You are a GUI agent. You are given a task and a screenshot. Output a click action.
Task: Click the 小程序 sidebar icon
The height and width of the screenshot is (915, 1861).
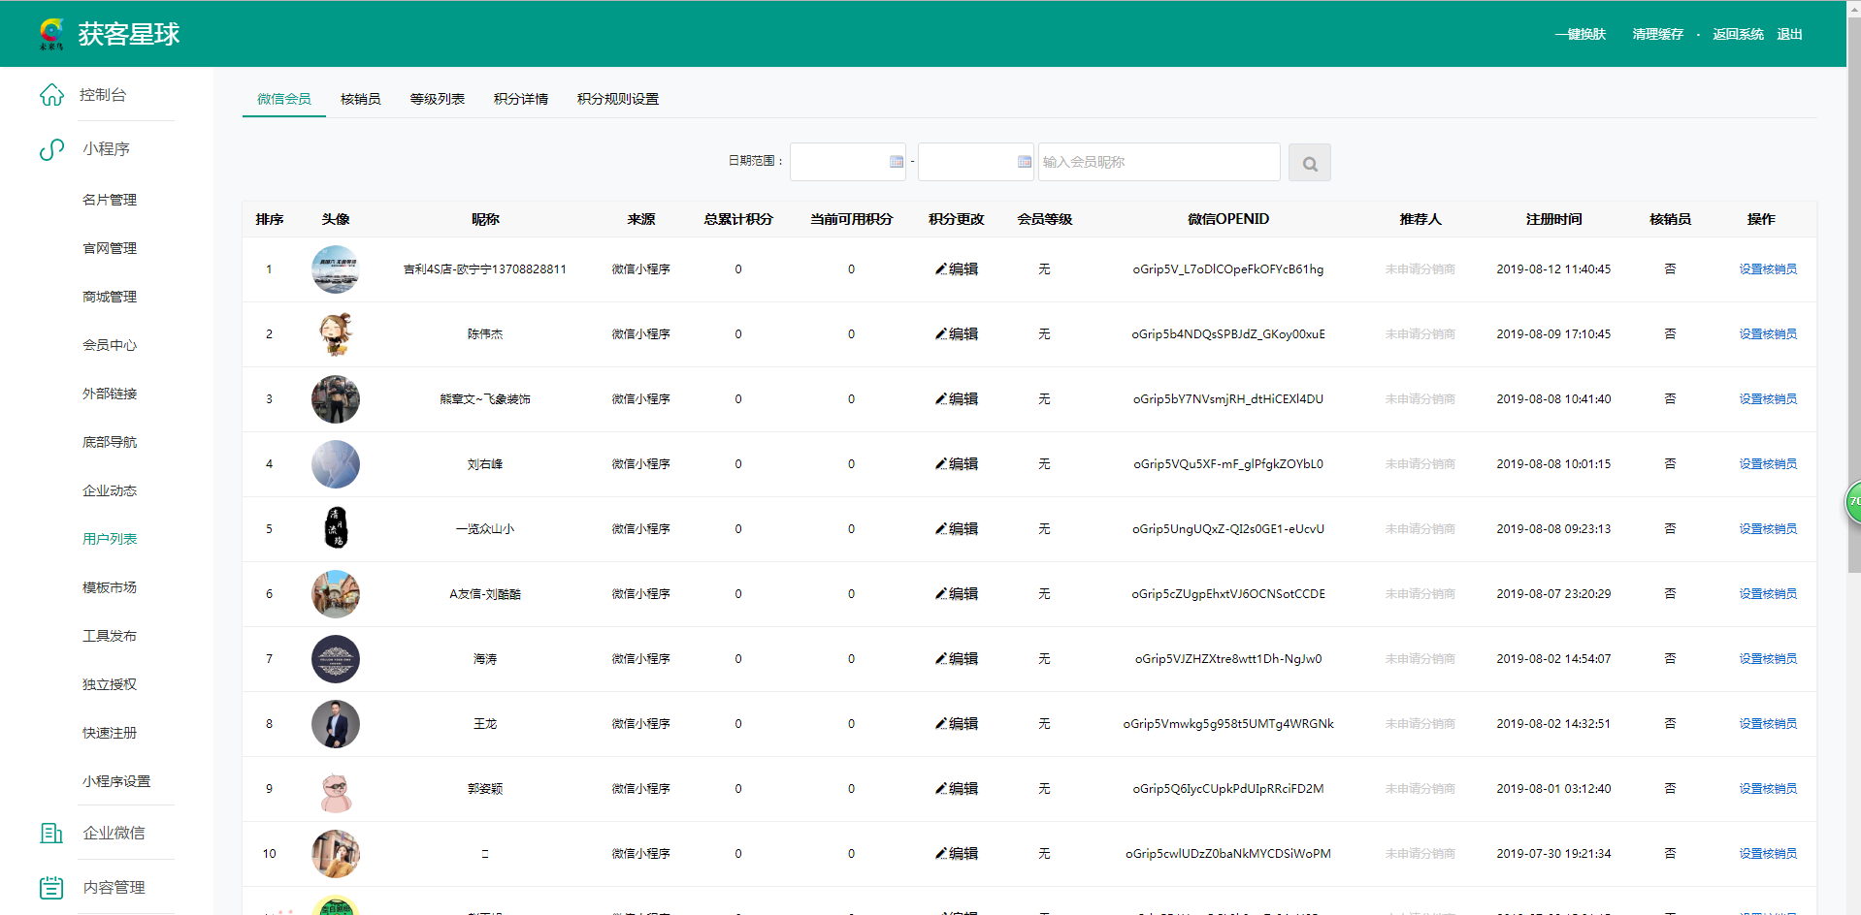(x=51, y=149)
